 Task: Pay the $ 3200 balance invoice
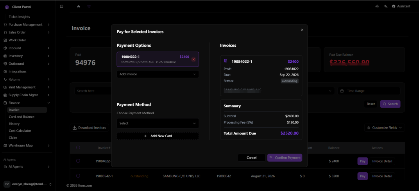(363, 176)
